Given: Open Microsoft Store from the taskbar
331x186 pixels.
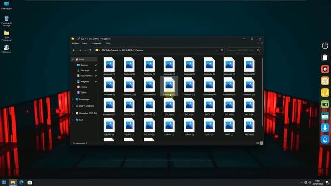Looking at the screenshot, I should (x=30, y=182).
